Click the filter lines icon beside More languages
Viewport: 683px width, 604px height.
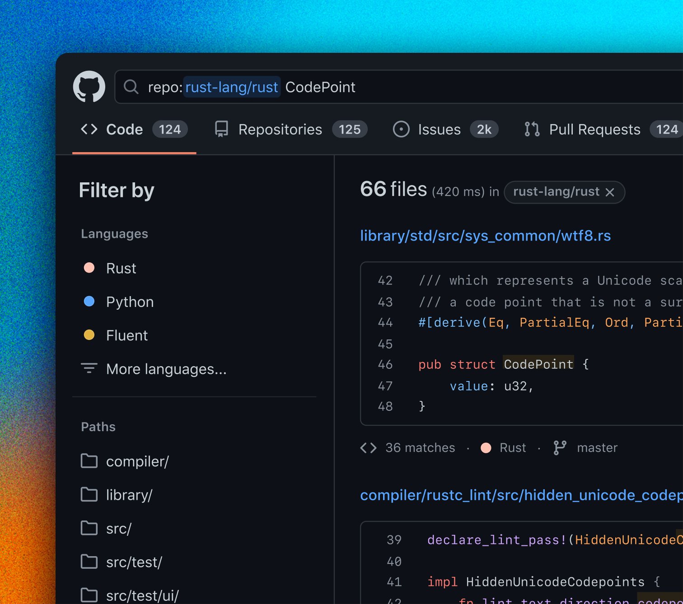pyautogui.click(x=89, y=368)
